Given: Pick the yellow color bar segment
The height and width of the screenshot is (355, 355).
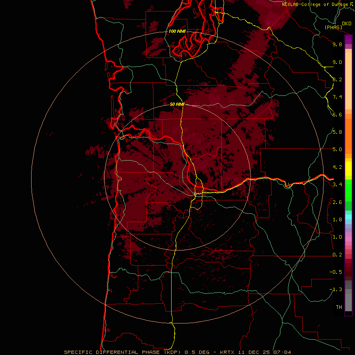Looking at the screenshot, I should click(348, 169).
